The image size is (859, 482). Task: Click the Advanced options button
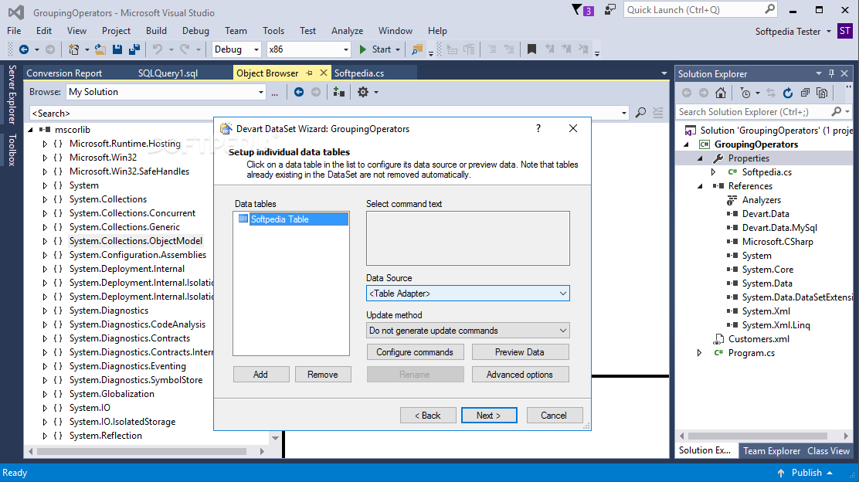tap(520, 375)
